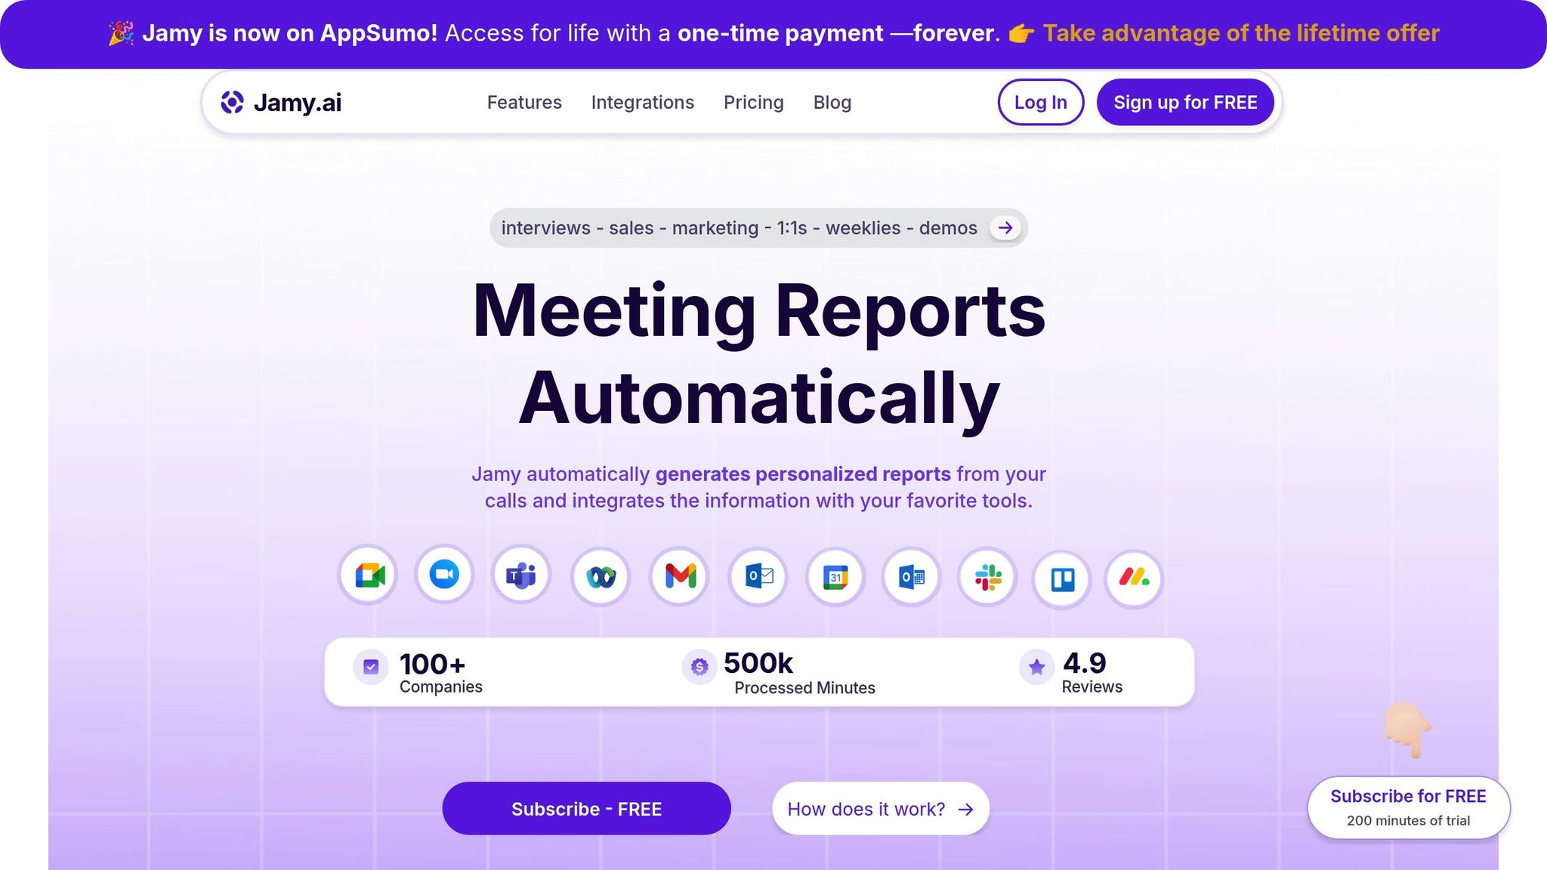The height and width of the screenshot is (870, 1547).
Task: Select the Google Calendar icon
Action: (x=835, y=578)
